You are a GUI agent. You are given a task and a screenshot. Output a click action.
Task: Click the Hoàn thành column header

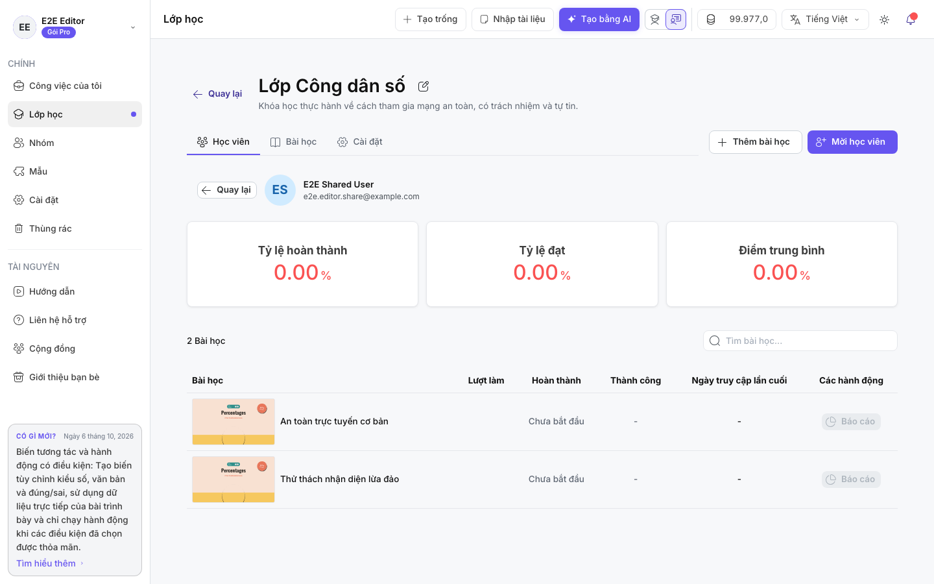(x=557, y=380)
